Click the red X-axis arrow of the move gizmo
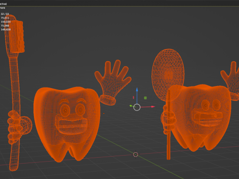The height and width of the screenshot is (179, 239). pyautogui.click(x=152, y=107)
